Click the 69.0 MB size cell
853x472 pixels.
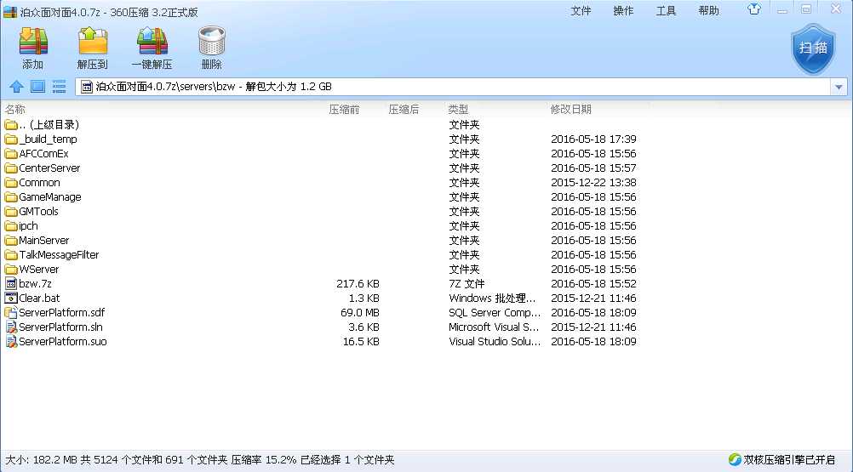click(x=359, y=312)
